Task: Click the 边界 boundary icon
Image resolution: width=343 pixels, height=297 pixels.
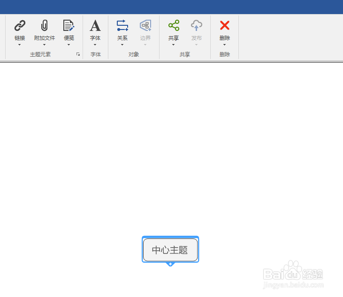Action: [x=145, y=25]
